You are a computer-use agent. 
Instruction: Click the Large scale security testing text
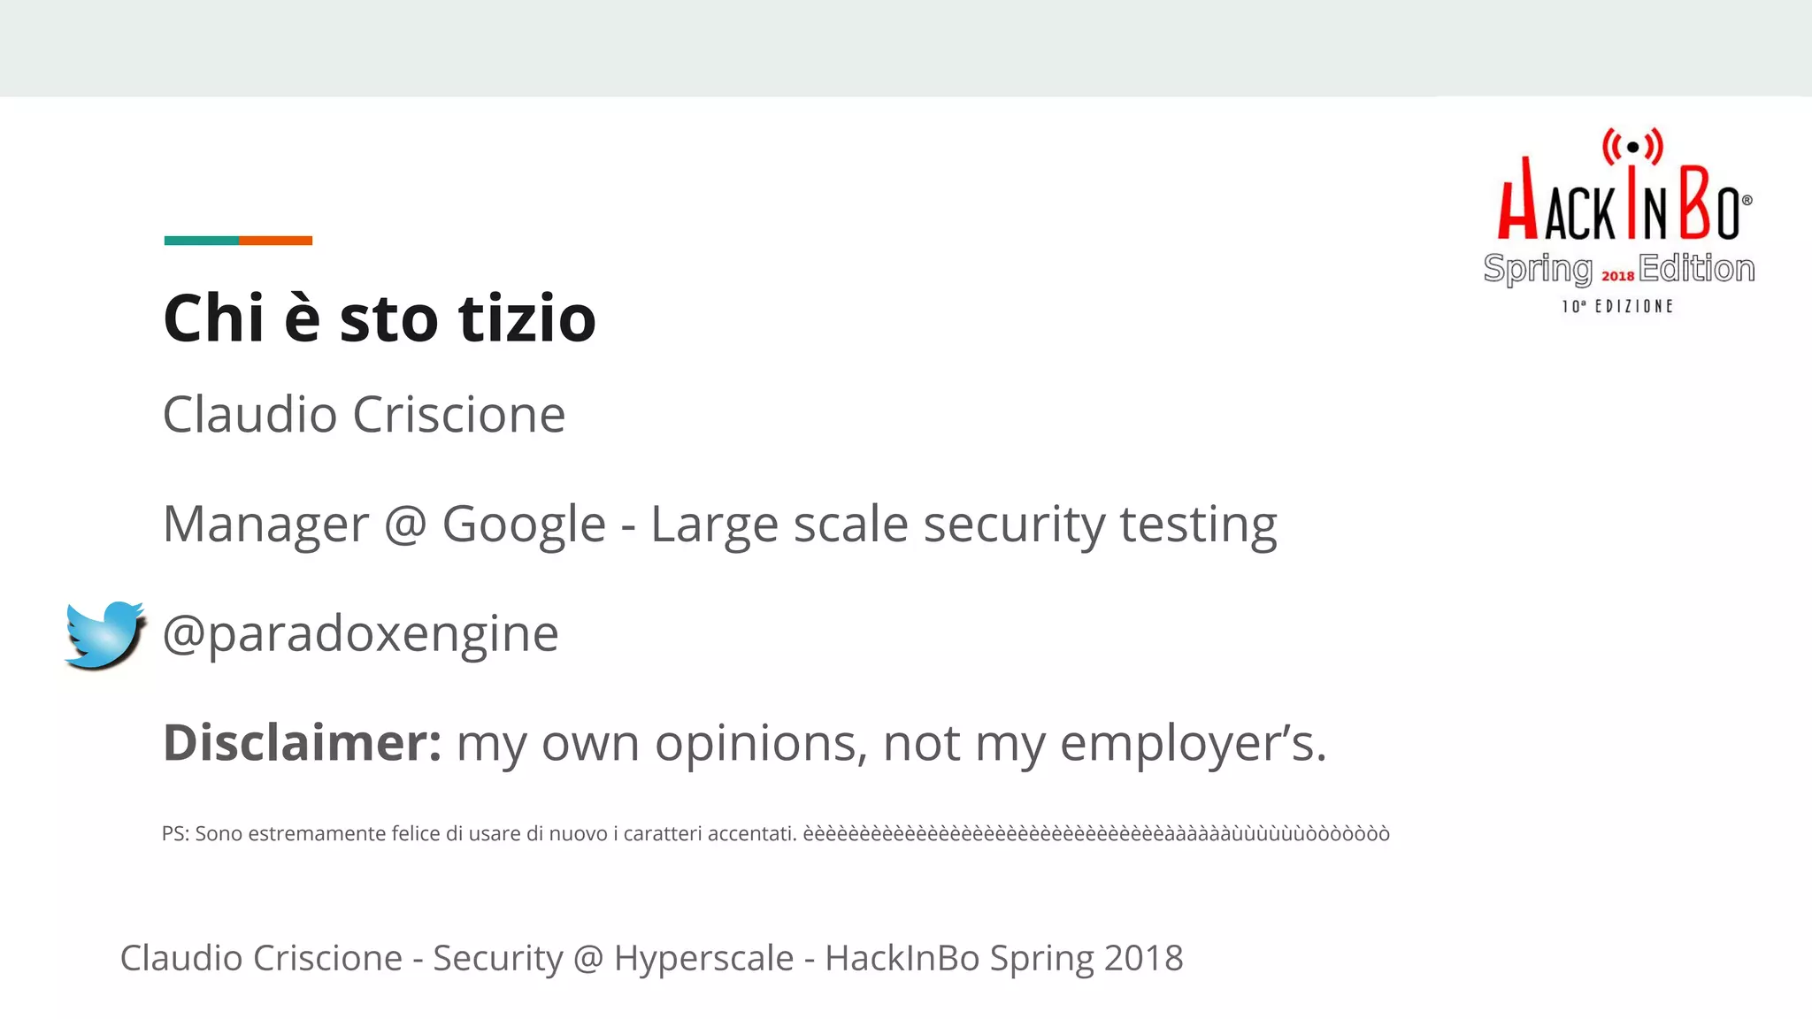(x=964, y=524)
